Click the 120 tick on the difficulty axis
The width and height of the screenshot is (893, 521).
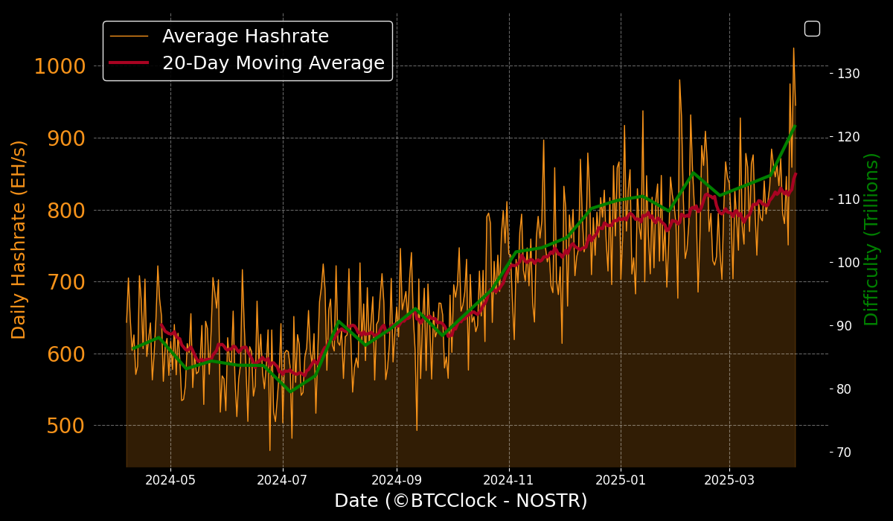(x=849, y=136)
